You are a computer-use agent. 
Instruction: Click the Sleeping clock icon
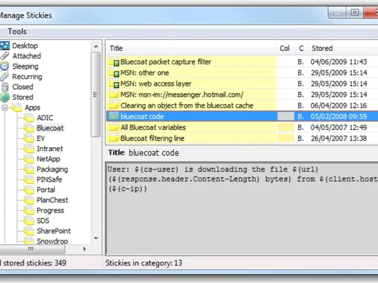pyautogui.click(x=5, y=66)
